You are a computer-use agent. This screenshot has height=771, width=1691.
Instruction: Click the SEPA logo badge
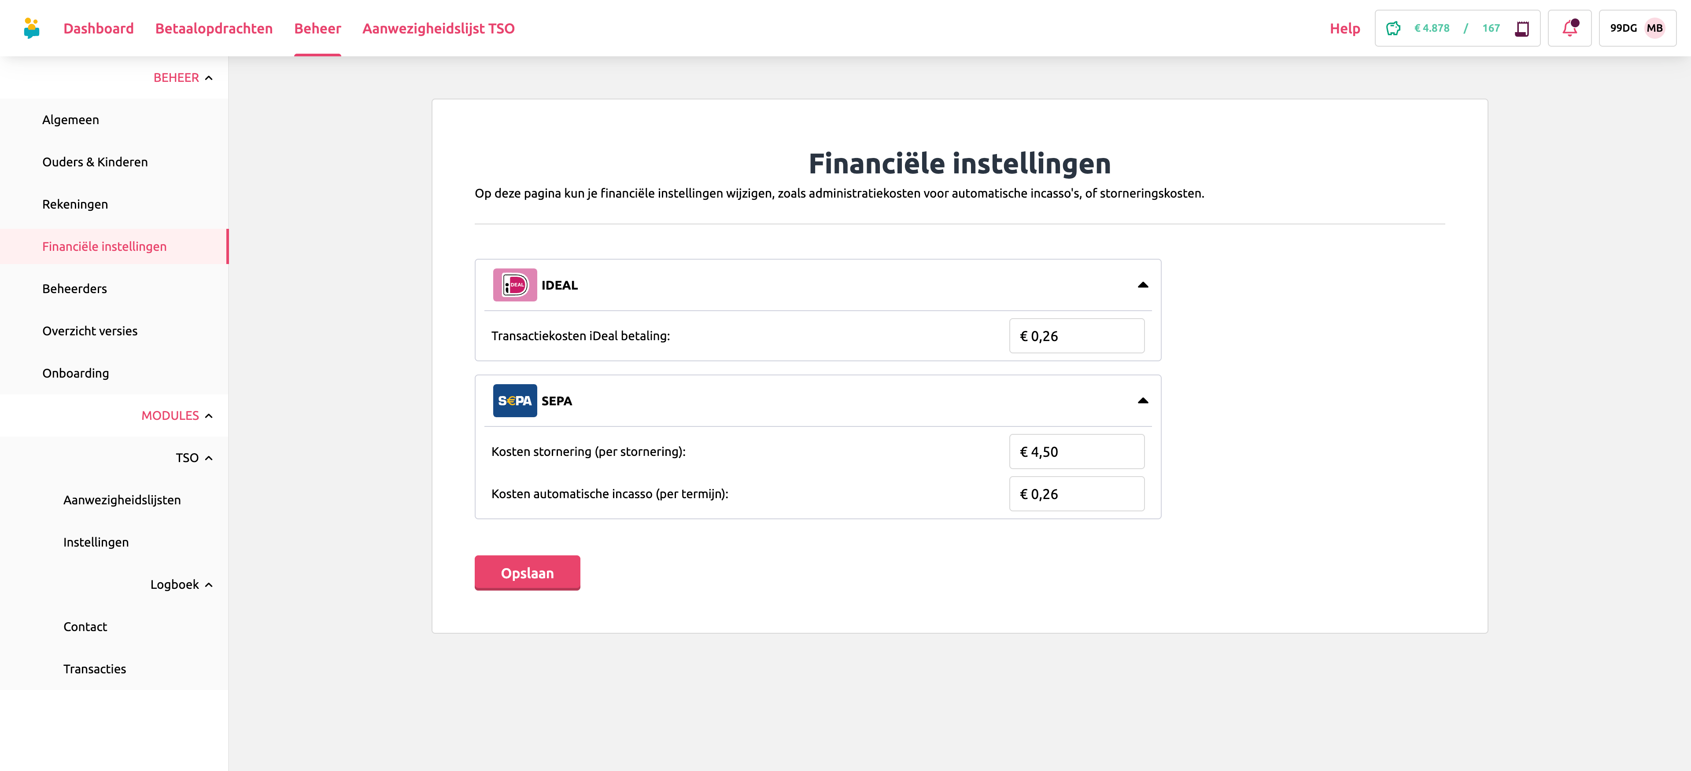coord(515,400)
